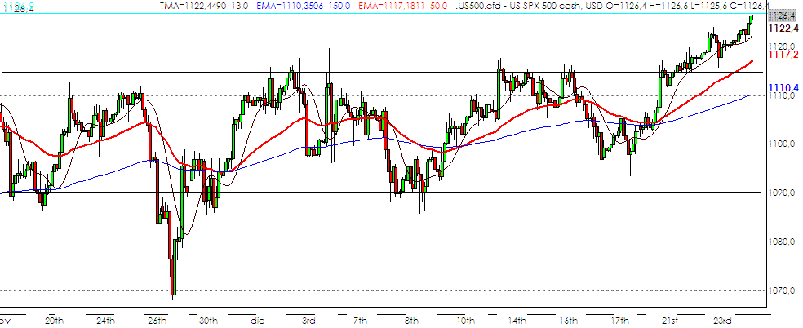Click the 14th date label
Image resolution: width=803 pixels, height=328 pixels.
(517, 321)
